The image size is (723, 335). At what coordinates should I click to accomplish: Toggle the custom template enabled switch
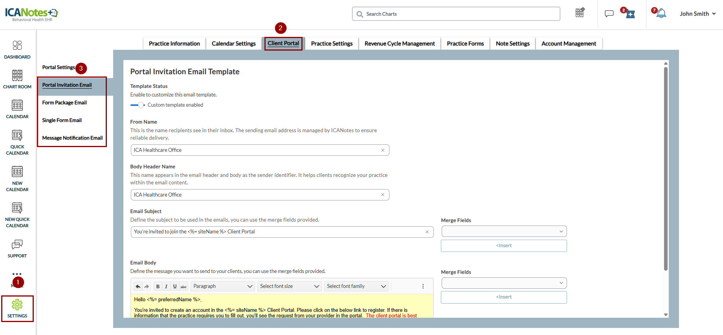pos(138,105)
